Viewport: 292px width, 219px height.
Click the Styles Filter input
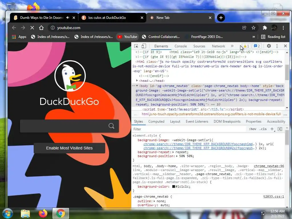coord(189,129)
